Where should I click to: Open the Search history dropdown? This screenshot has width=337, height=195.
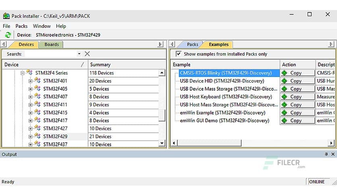click(x=79, y=54)
